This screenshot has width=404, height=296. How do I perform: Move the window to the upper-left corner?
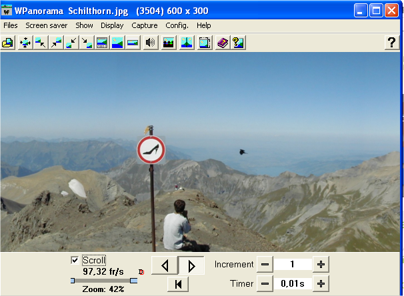click(41, 43)
